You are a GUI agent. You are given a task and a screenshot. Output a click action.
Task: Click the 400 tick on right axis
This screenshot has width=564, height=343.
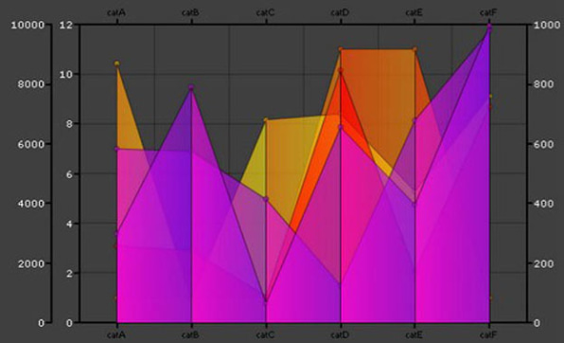click(x=543, y=204)
